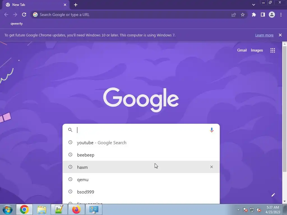
Task: Click the network tray icon
Action: 252,210
